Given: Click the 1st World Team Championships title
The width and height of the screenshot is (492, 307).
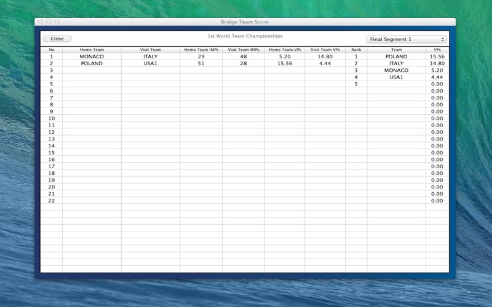Looking at the screenshot, I should [x=245, y=36].
